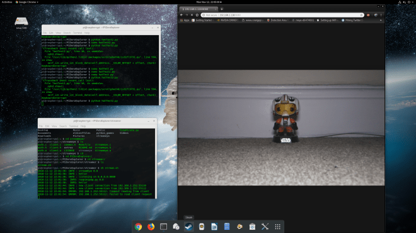The image size is (416, 233).
Task: Open Edit menu in upper terminal window
Action: click(51, 33)
